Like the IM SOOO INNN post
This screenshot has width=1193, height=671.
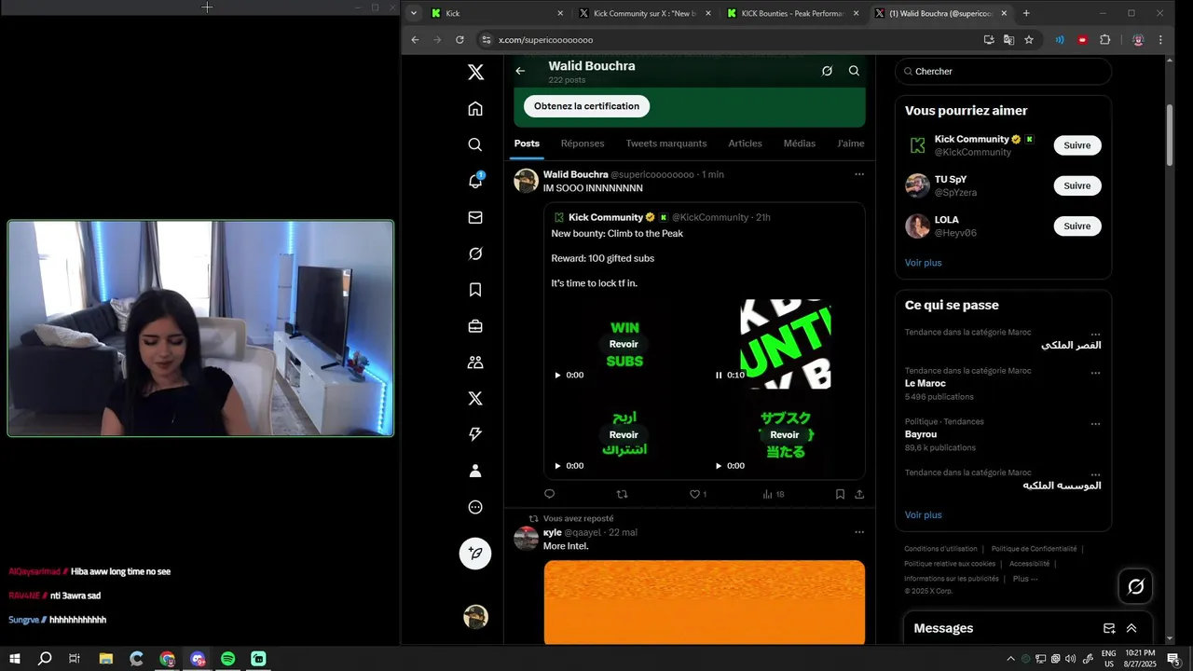[x=697, y=494]
